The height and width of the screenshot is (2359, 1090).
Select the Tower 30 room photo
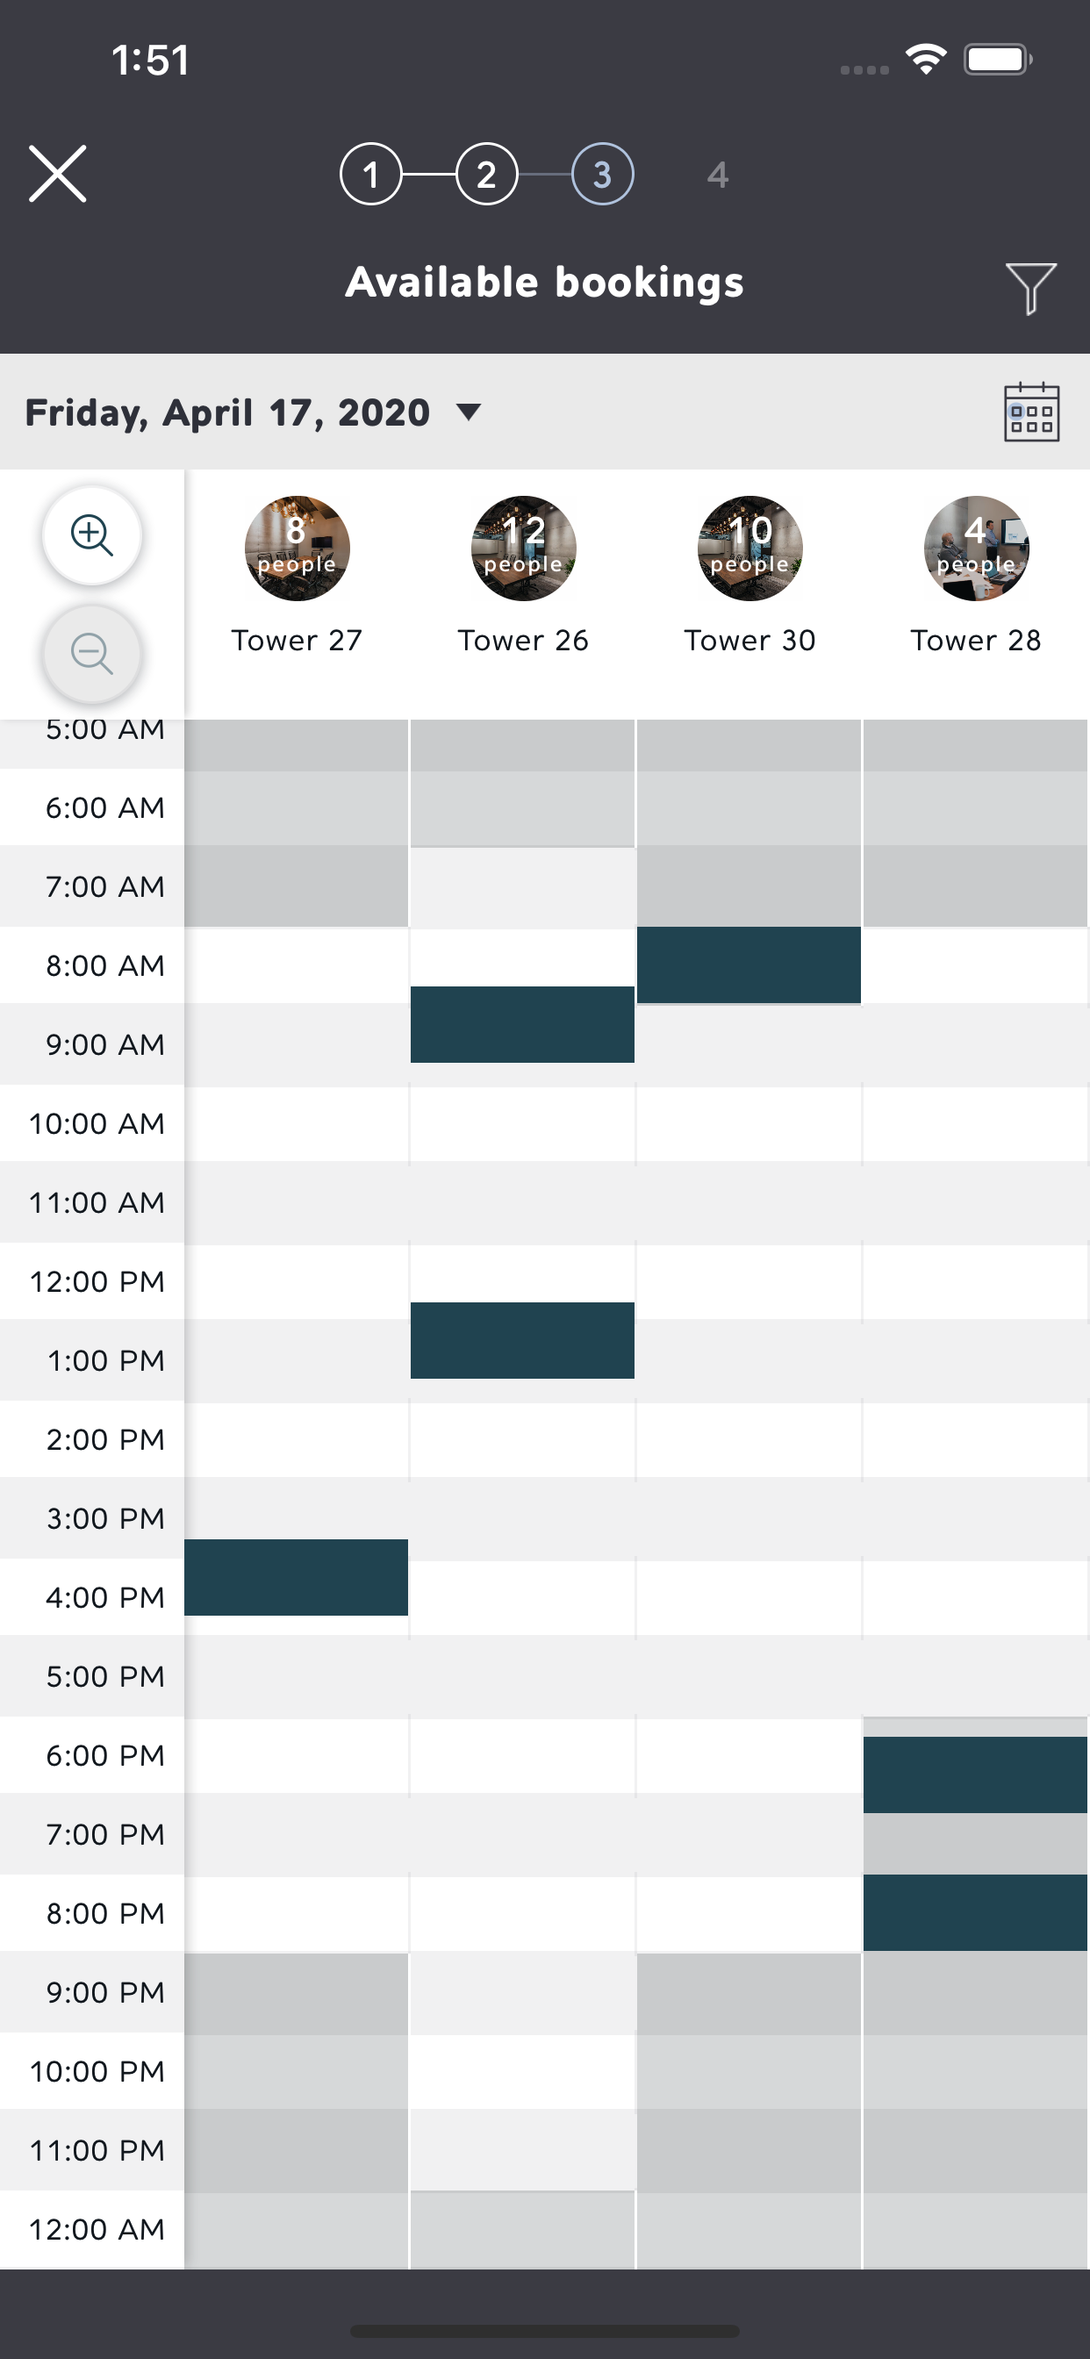749,549
